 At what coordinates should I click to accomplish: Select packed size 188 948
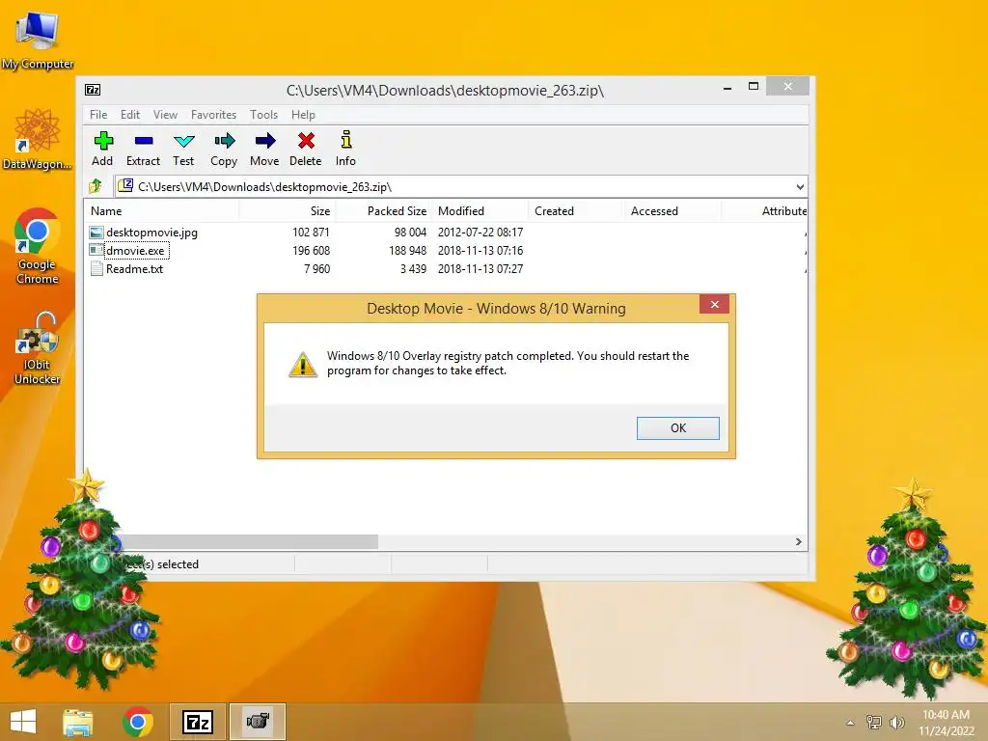(407, 251)
